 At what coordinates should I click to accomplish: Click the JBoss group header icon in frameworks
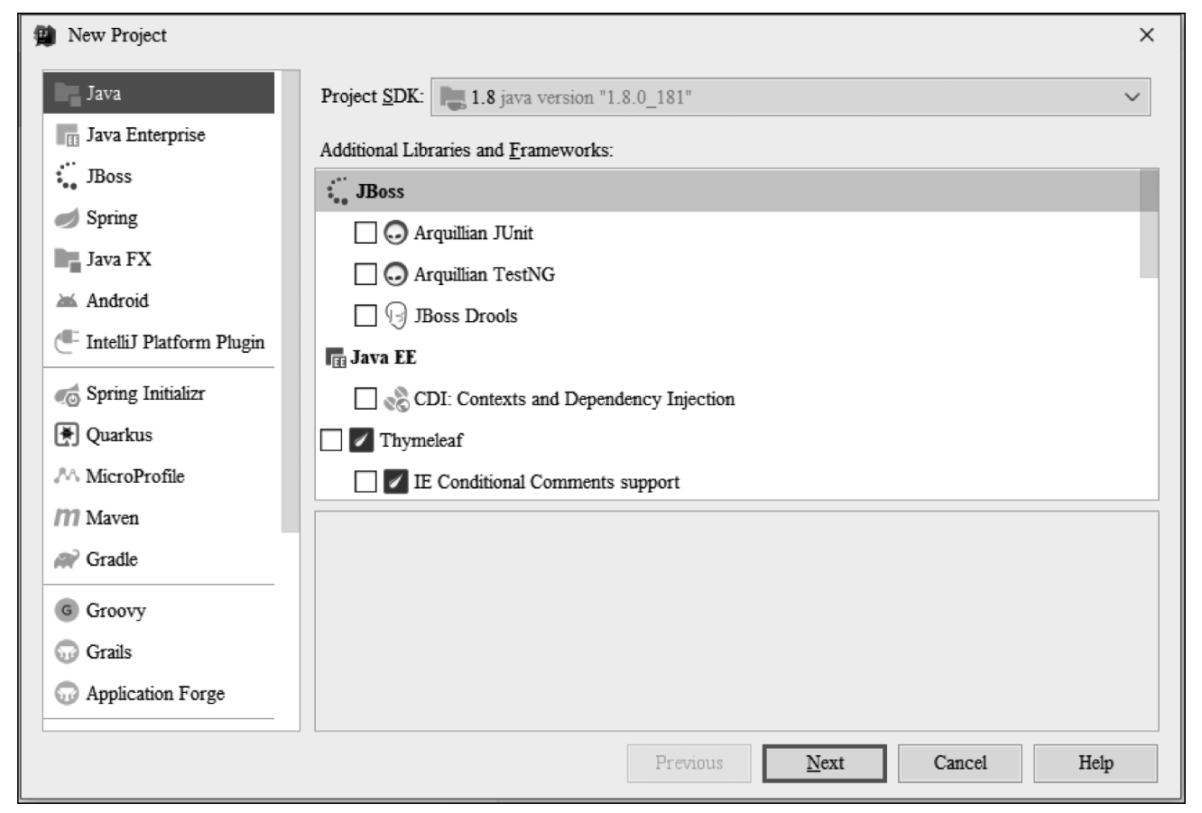pyautogui.click(x=337, y=191)
